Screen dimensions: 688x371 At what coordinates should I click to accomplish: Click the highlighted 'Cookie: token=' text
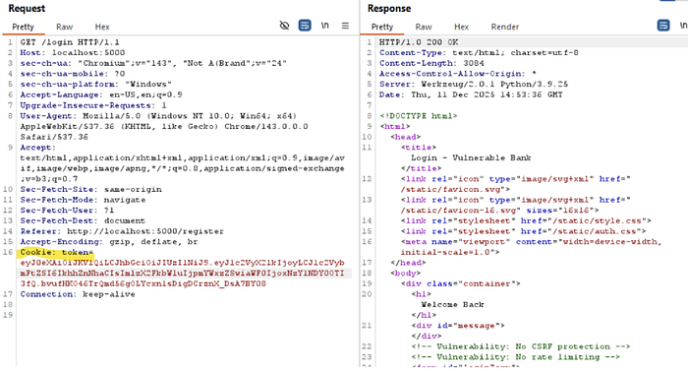57,253
